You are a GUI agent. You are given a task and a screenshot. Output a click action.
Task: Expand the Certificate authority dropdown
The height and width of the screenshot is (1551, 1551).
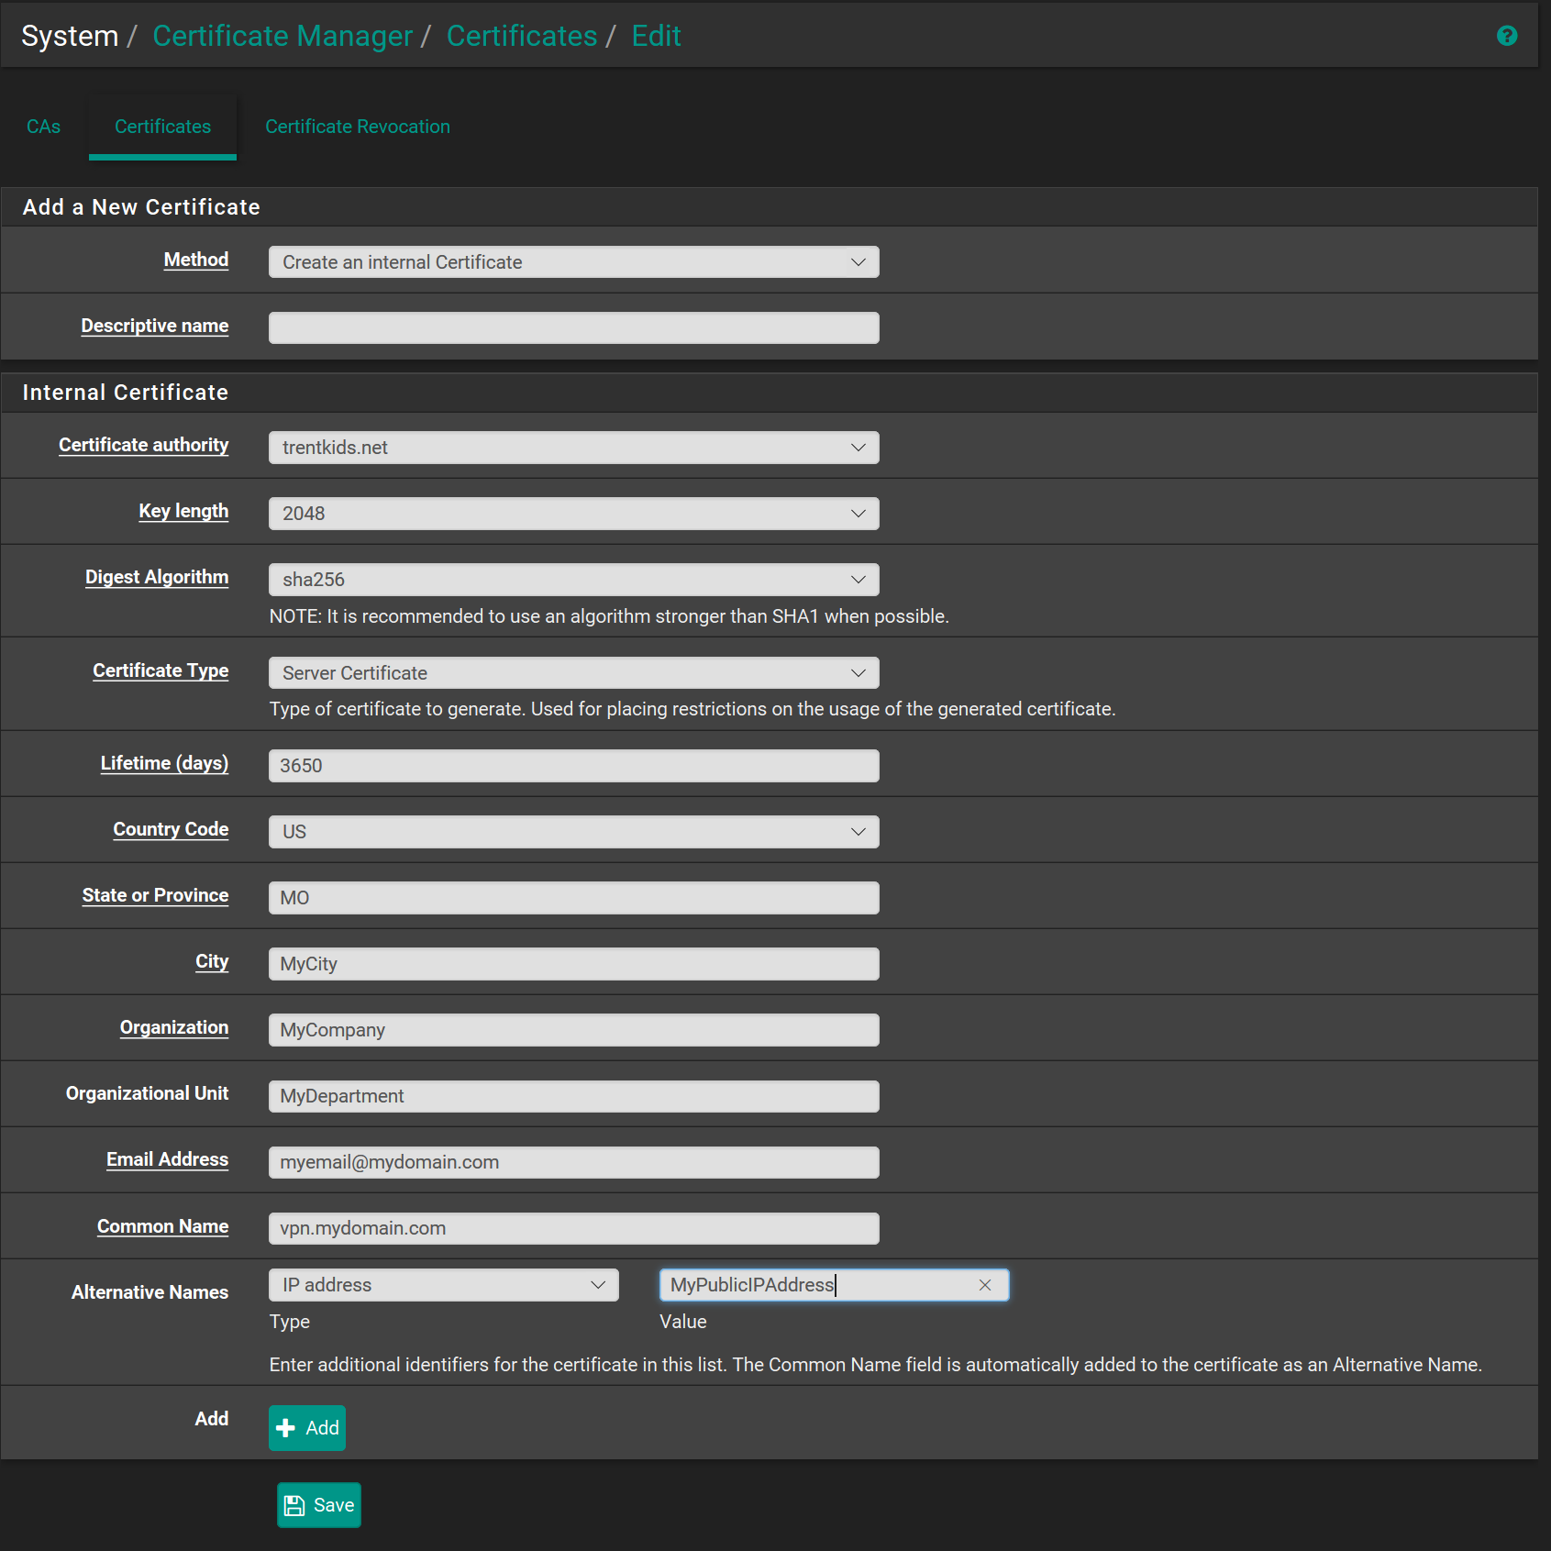click(573, 448)
